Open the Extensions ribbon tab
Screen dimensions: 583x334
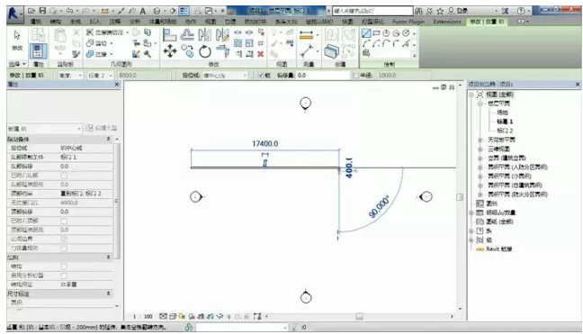click(447, 22)
